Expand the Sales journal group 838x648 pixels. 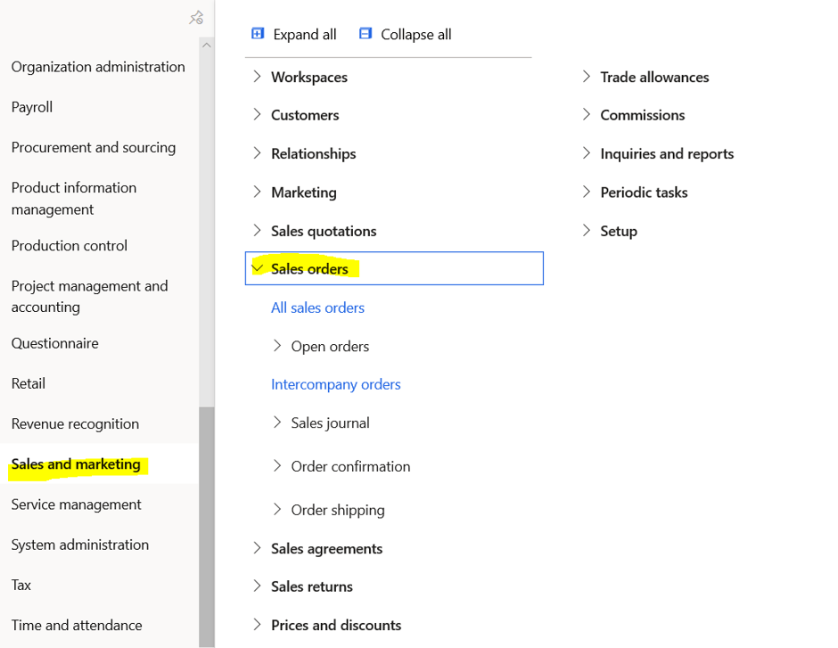pyautogui.click(x=277, y=422)
